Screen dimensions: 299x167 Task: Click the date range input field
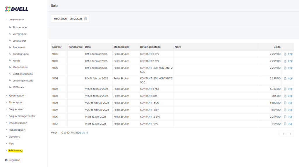[68, 19]
